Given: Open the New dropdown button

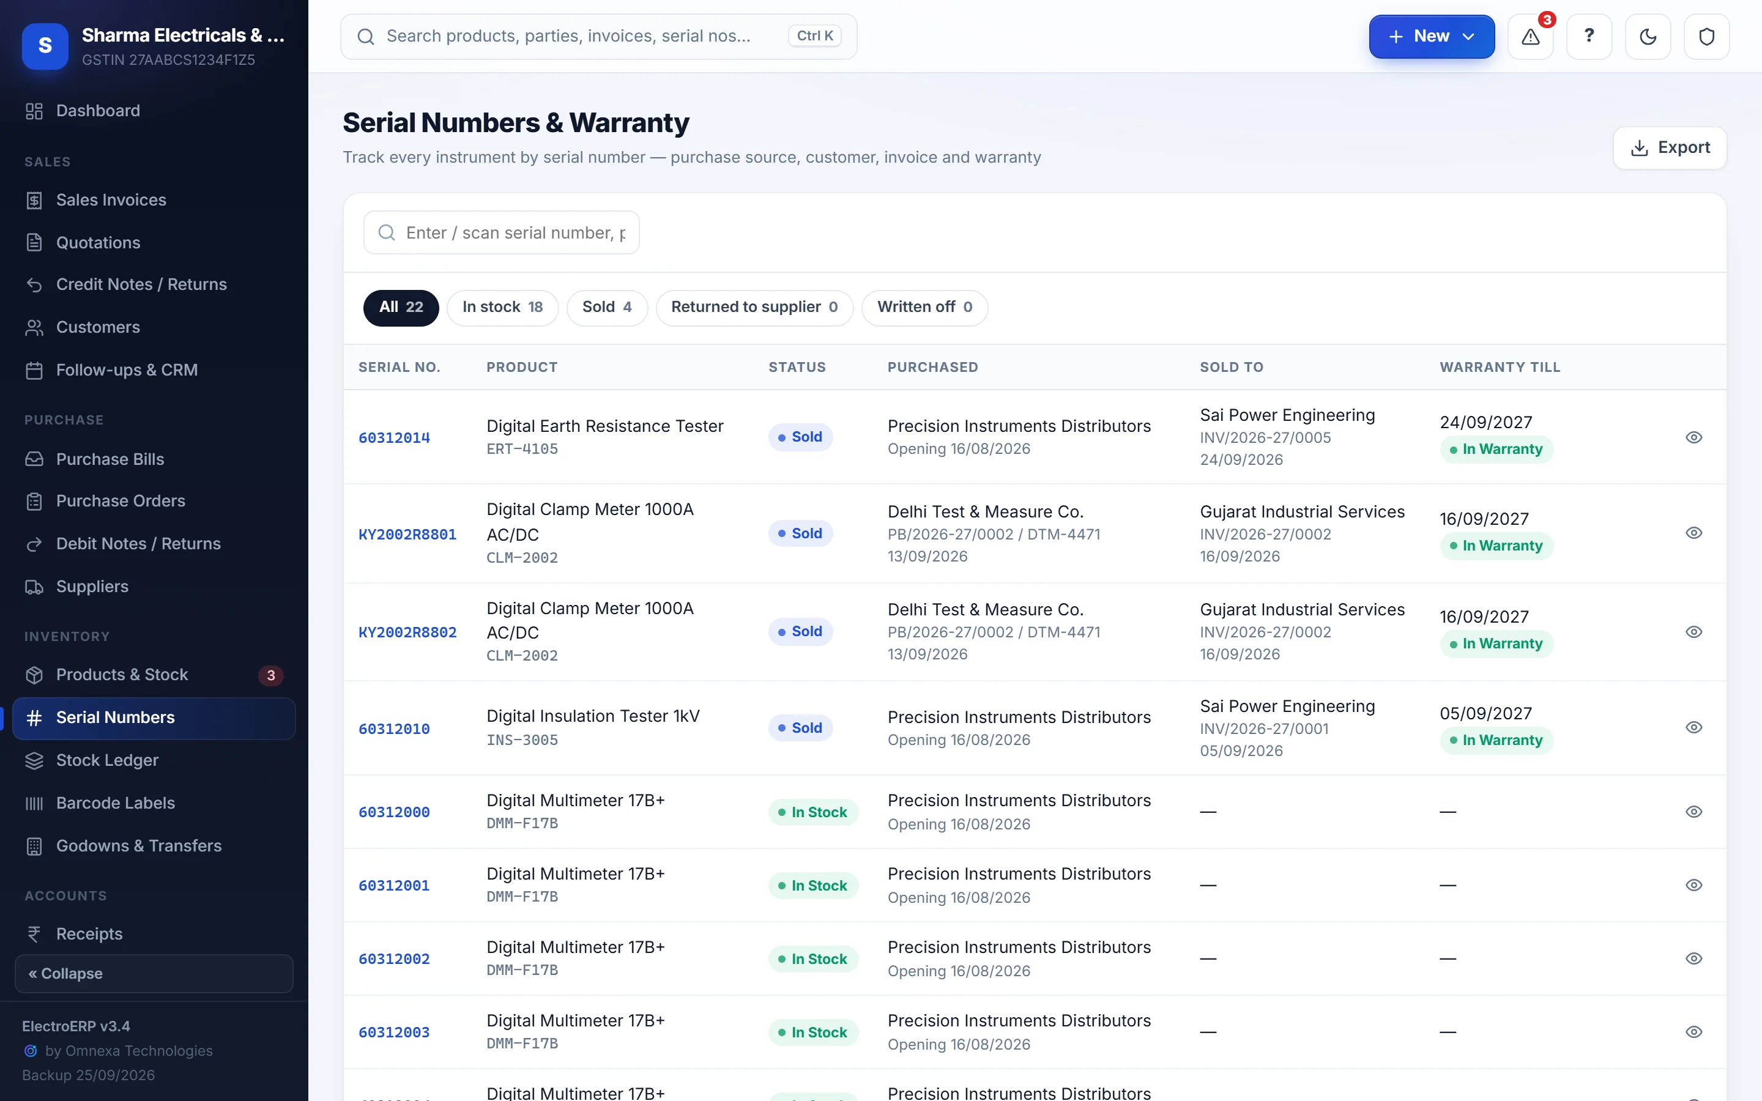Looking at the screenshot, I should click(1432, 37).
